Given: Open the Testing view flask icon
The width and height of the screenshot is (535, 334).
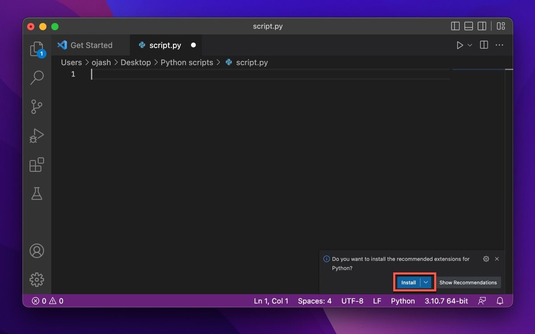Looking at the screenshot, I should 37,193.
